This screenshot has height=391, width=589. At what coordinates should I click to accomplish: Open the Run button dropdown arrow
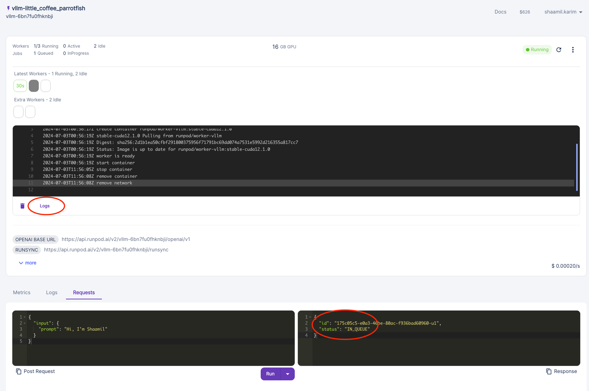(288, 374)
